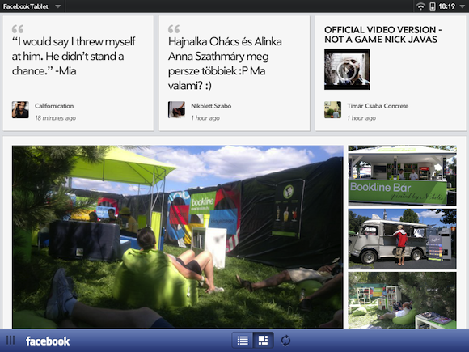Tap the battery status icon

tap(433, 6)
